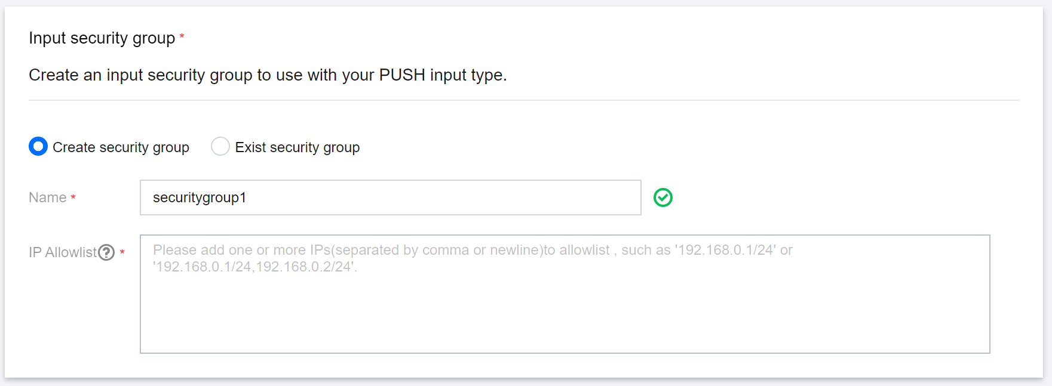Click the "Exist security group" option label

(x=297, y=147)
